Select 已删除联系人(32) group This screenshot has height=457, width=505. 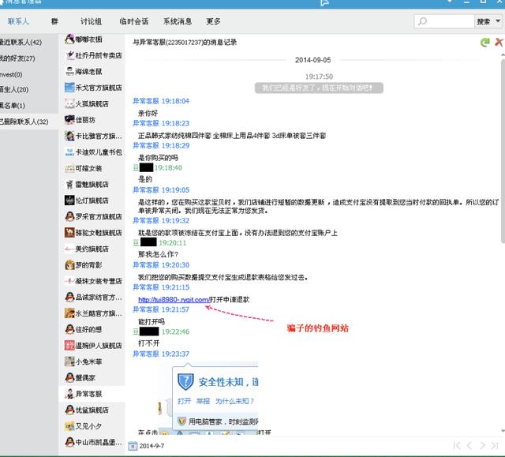pos(29,122)
